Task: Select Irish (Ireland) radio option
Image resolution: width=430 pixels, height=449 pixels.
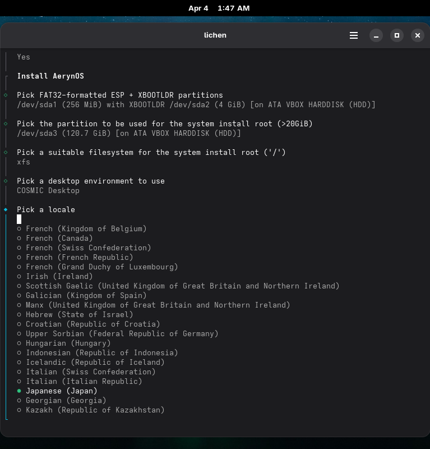Action: point(59,276)
